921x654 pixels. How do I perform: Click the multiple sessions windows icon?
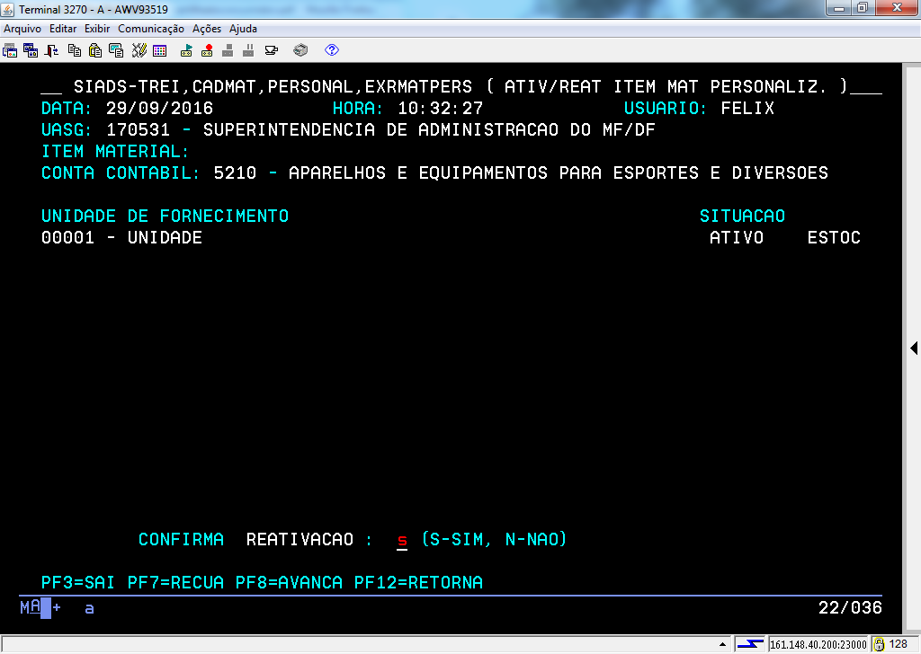[x=31, y=50]
